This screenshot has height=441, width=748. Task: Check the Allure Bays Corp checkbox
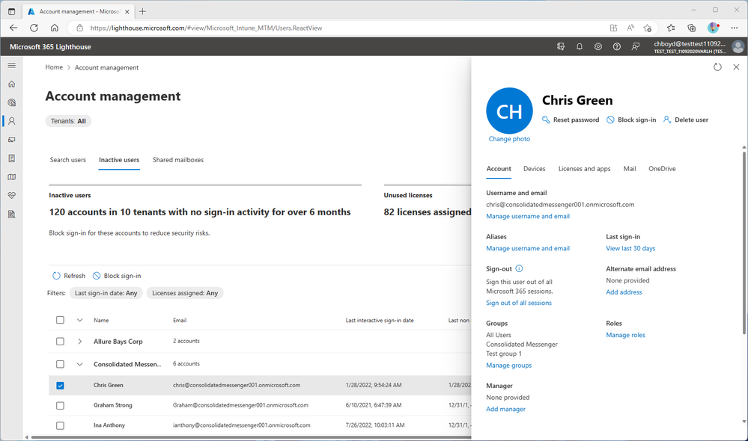(x=60, y=342)
